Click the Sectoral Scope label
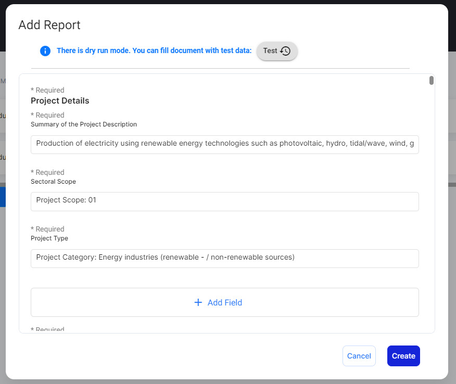 [x=53, y=182]
